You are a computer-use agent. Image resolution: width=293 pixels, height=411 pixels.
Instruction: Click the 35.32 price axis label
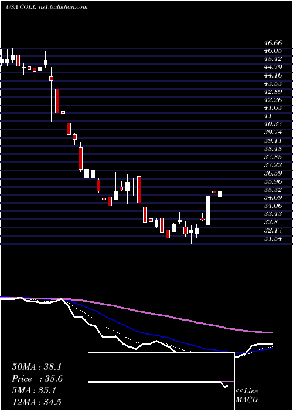(x=272, y=189)
